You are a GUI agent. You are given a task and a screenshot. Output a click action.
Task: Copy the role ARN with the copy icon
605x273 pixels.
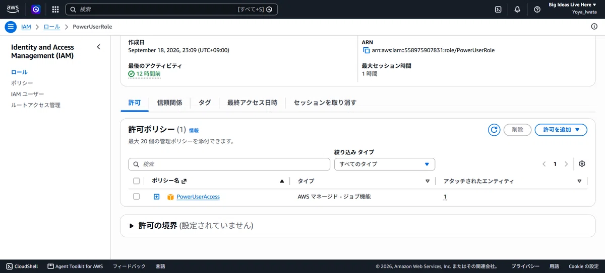click(x=367, y=50)
